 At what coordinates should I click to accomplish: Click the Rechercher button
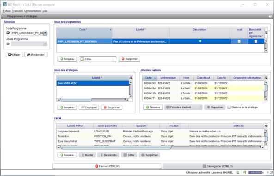click(x=36, y=55)
